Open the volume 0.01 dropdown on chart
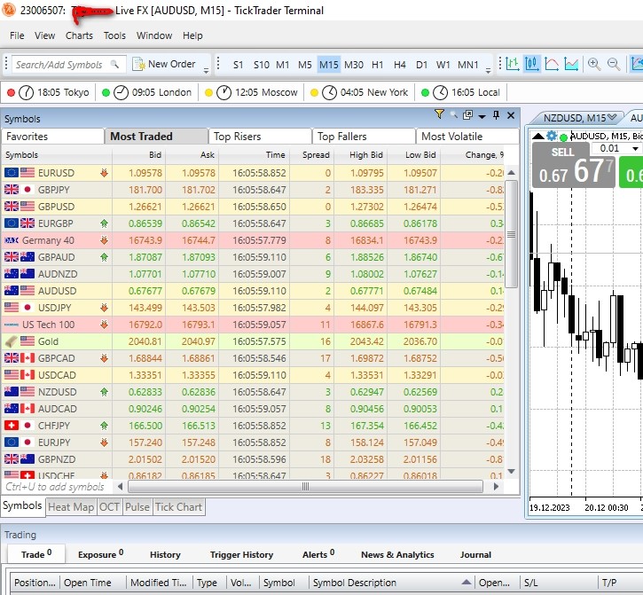643x595 pixels. [x=635, y=148]
